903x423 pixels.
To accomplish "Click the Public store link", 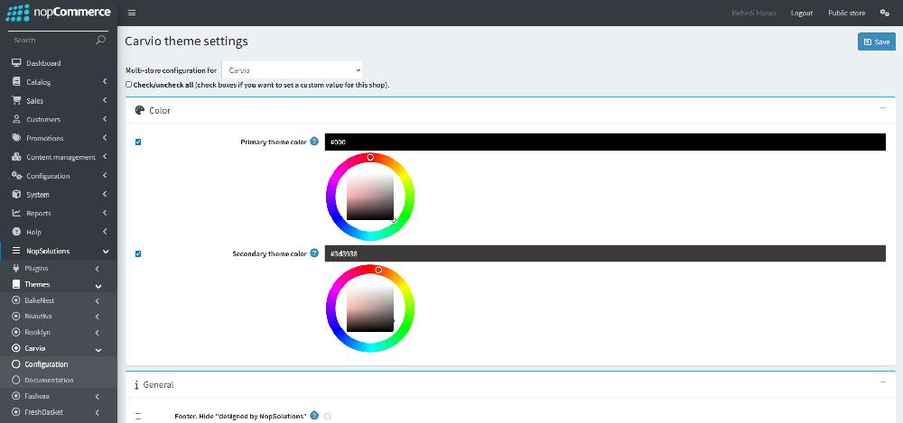I will pyautogui.click(x=846, y=13).
